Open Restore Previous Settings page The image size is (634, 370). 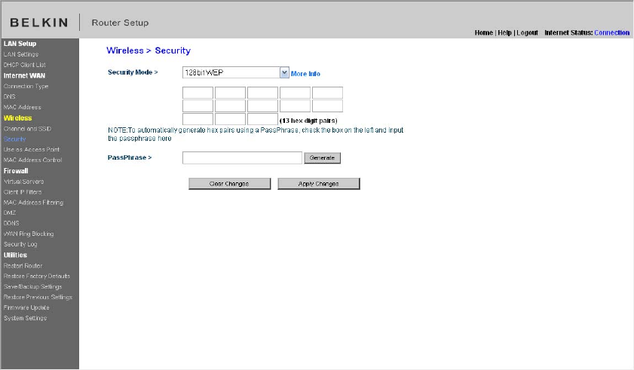38,297
